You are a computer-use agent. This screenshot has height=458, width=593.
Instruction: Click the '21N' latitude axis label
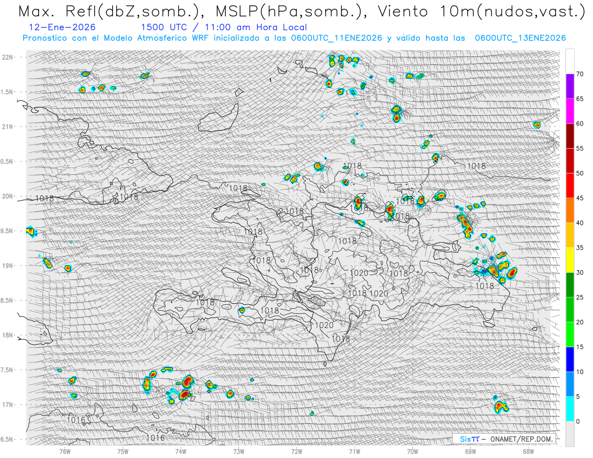(8, 126)
